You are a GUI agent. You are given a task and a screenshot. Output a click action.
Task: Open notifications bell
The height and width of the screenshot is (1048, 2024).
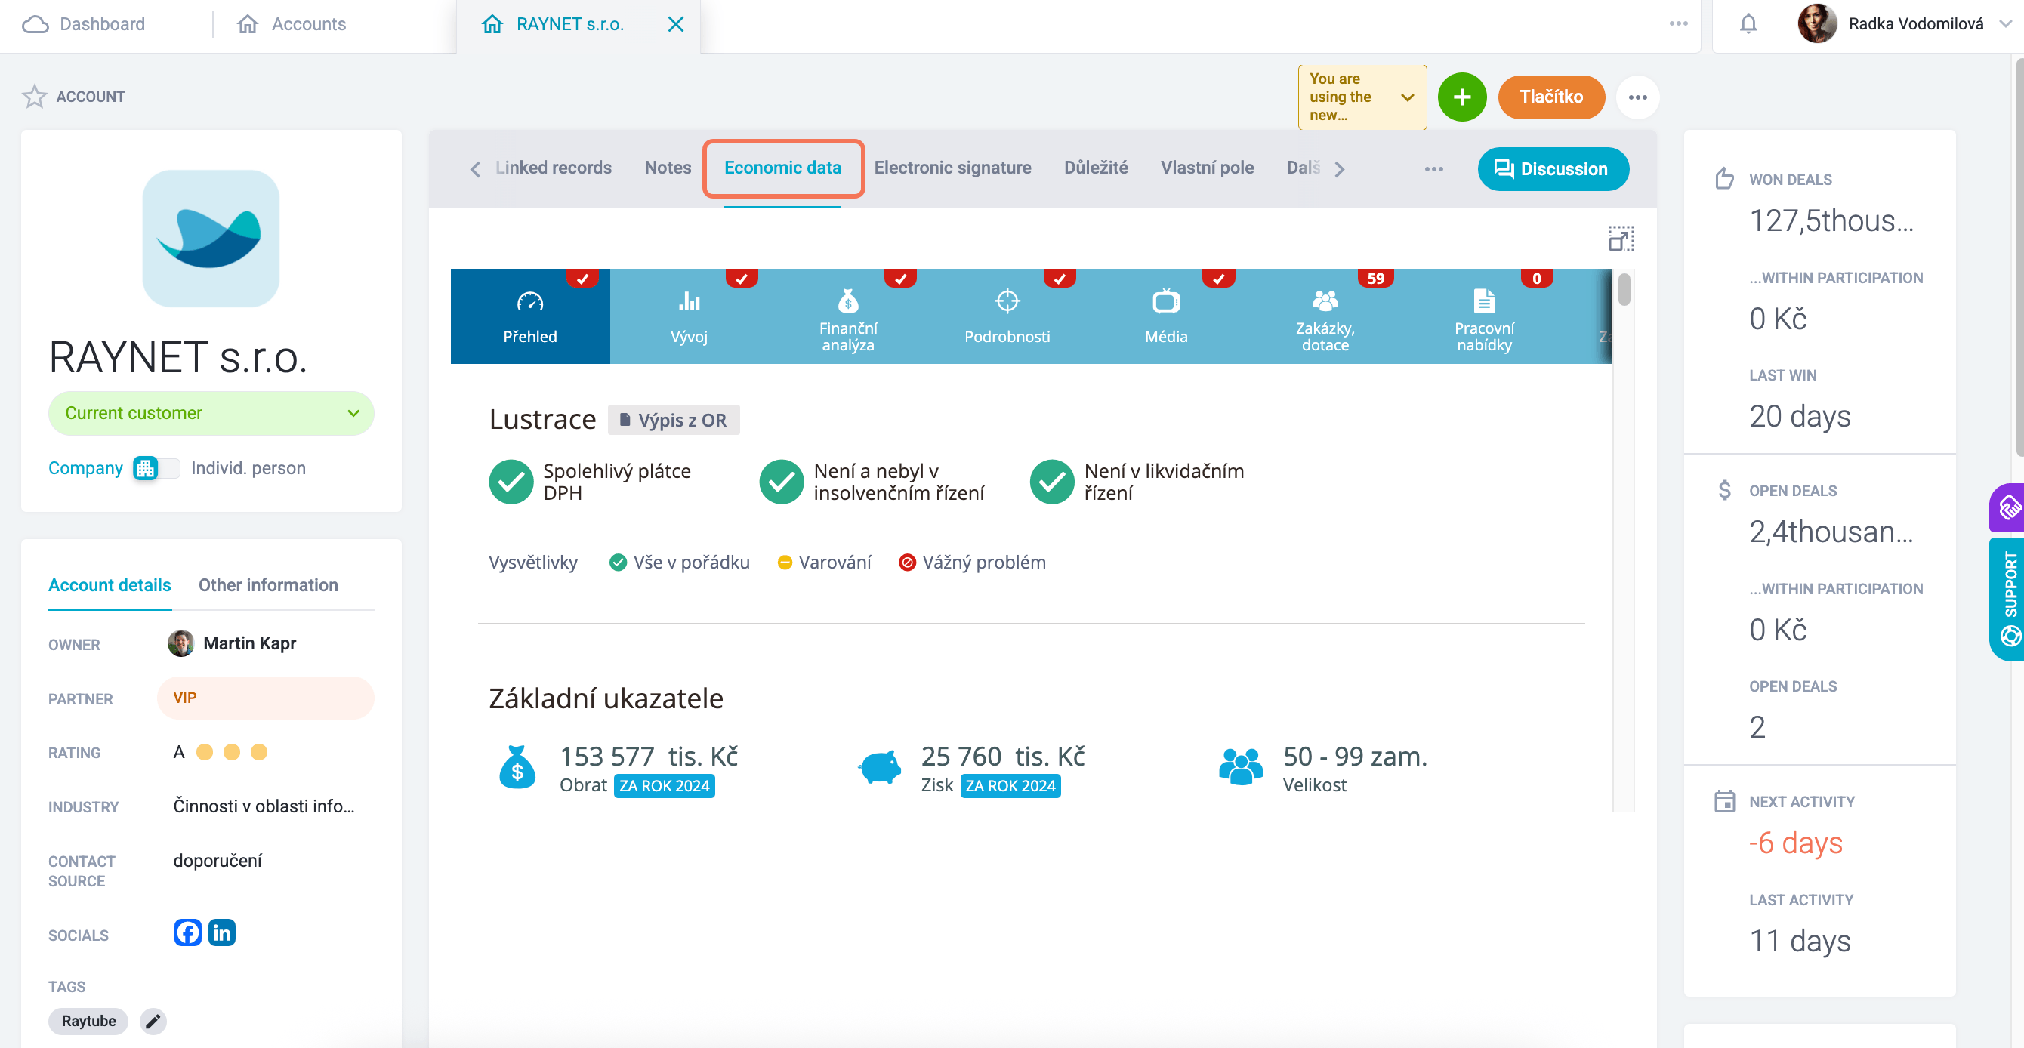1748,24
